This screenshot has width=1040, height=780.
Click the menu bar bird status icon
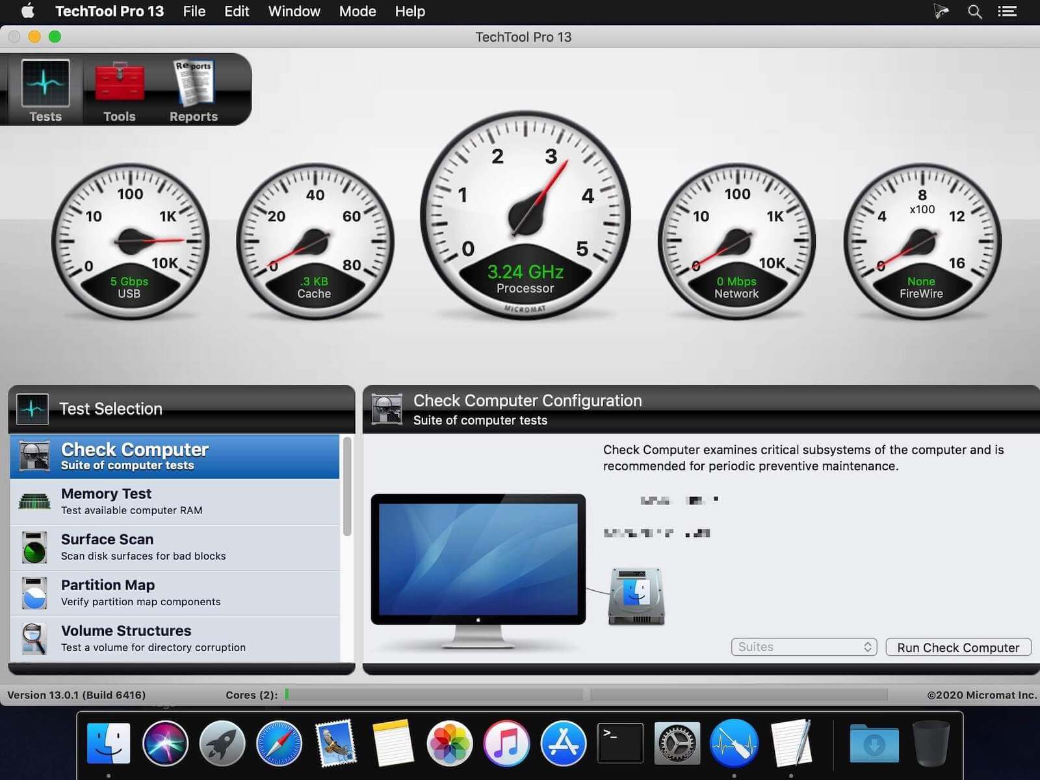coord(941,12)
